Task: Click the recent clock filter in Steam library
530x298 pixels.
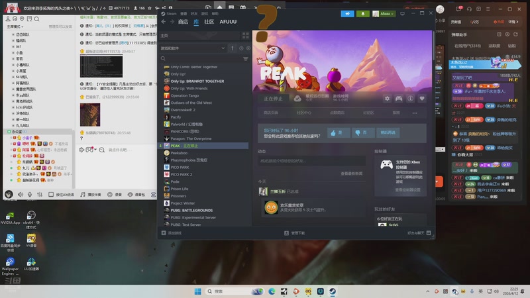Action: [241, 48]
